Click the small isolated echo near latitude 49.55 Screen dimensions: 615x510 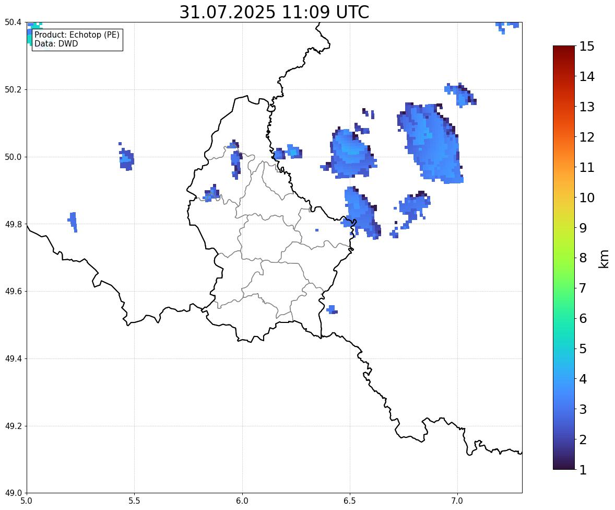tap(332, 309)
